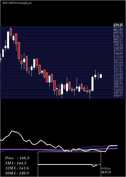126x177 pixels.
Task: Click the top price-axis label 234.95
Action: 118,24
